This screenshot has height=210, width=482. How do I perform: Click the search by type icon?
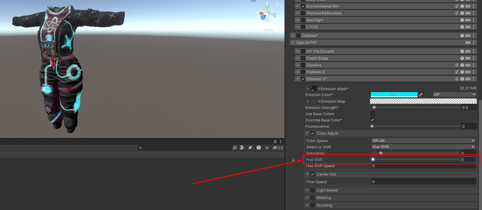click(242, 148)
